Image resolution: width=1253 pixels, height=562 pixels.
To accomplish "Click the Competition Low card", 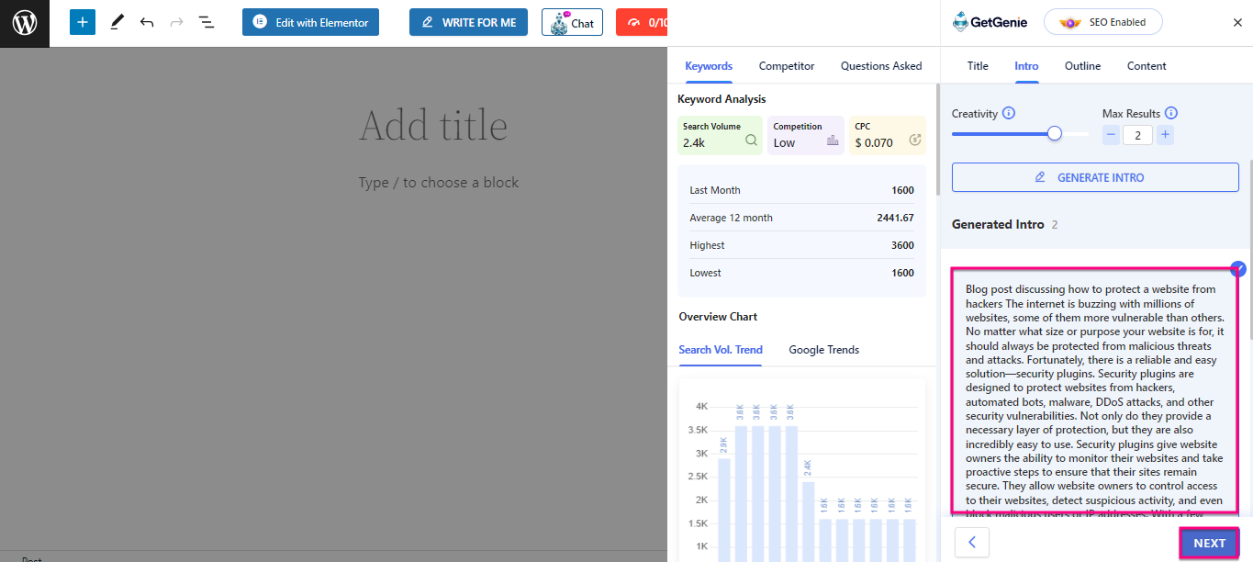I will 806,135.
